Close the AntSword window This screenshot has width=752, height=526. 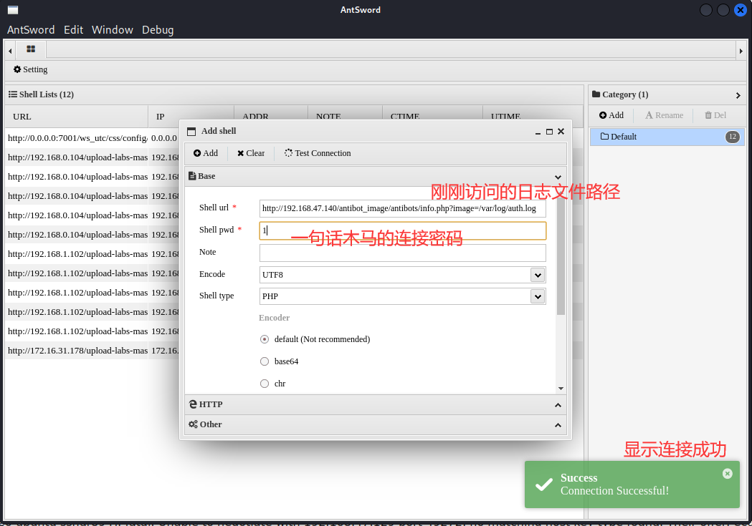point(741,10)
